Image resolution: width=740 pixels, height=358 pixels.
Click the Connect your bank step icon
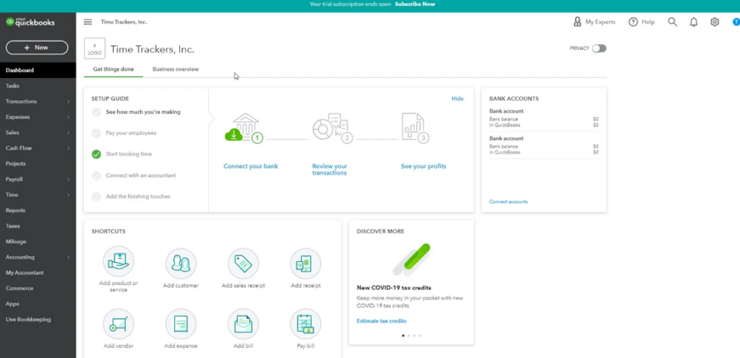tap(244, 128)
